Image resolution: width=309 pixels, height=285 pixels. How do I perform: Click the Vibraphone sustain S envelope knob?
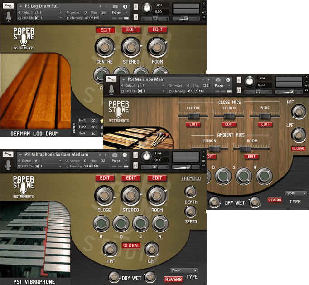click(x=140, y=224)
